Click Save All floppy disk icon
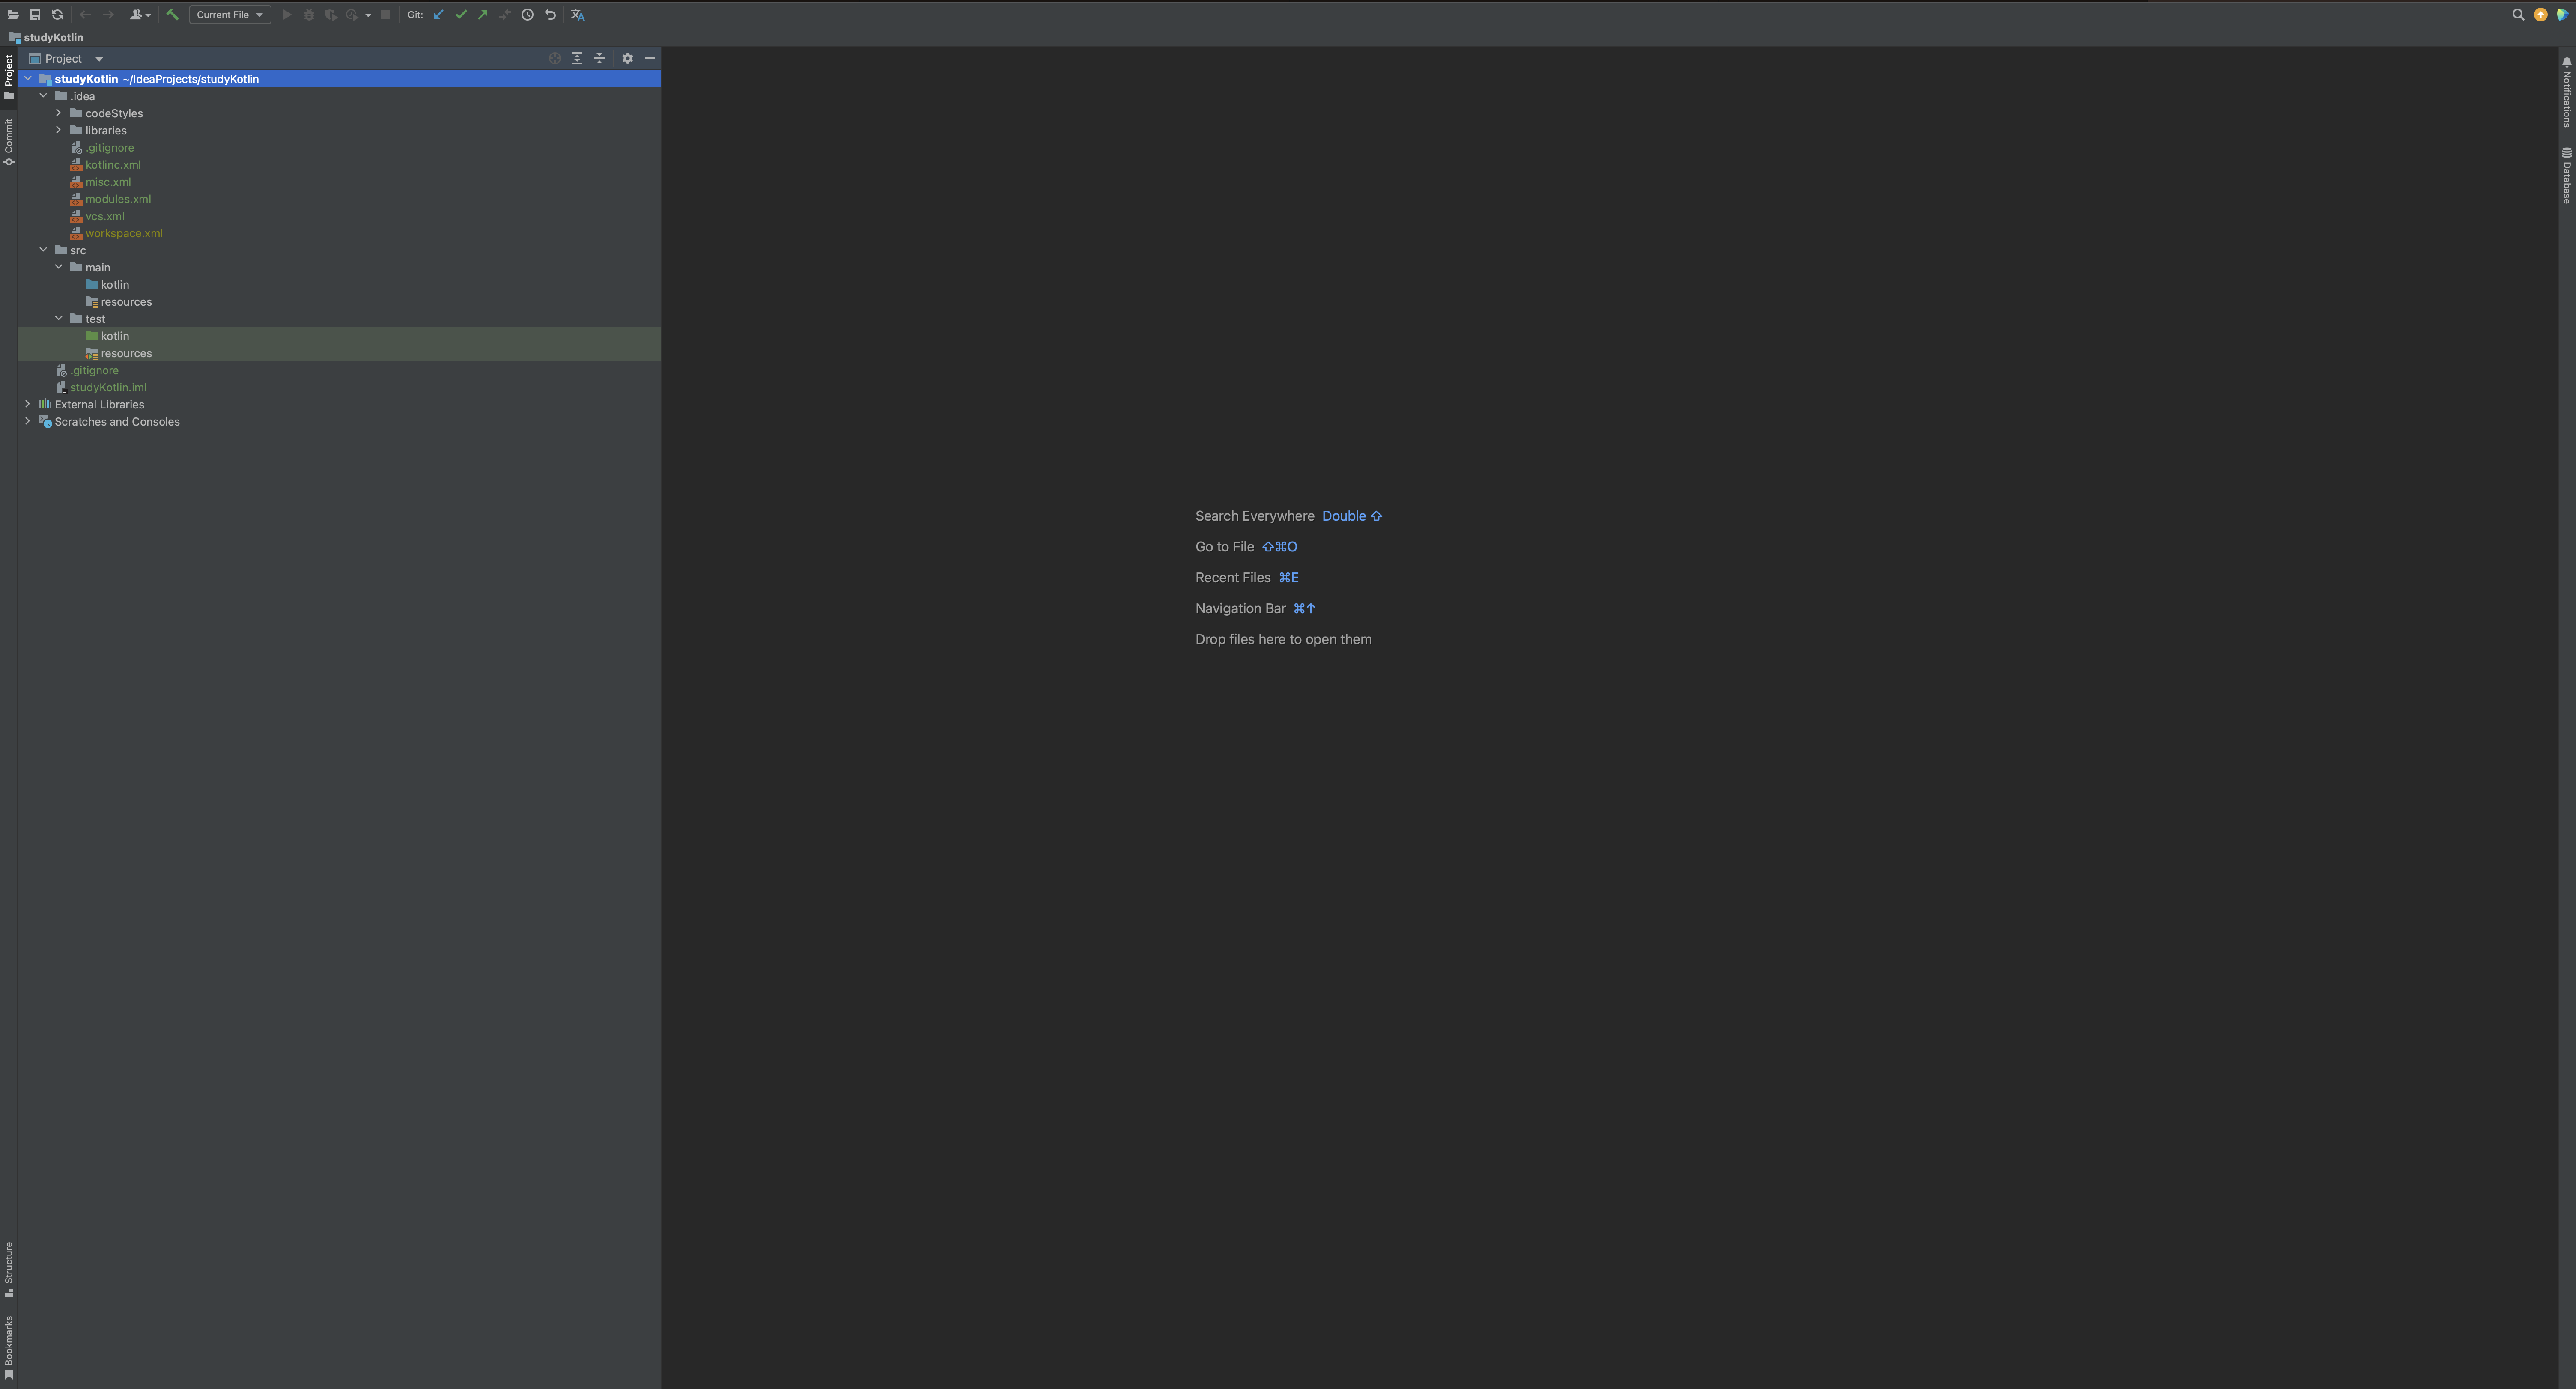Viewport: 2576px width, 1389px height. [35, 14]
